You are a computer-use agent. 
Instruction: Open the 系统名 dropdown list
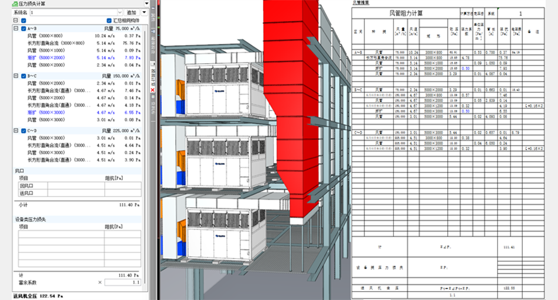[x=119, y=12]
